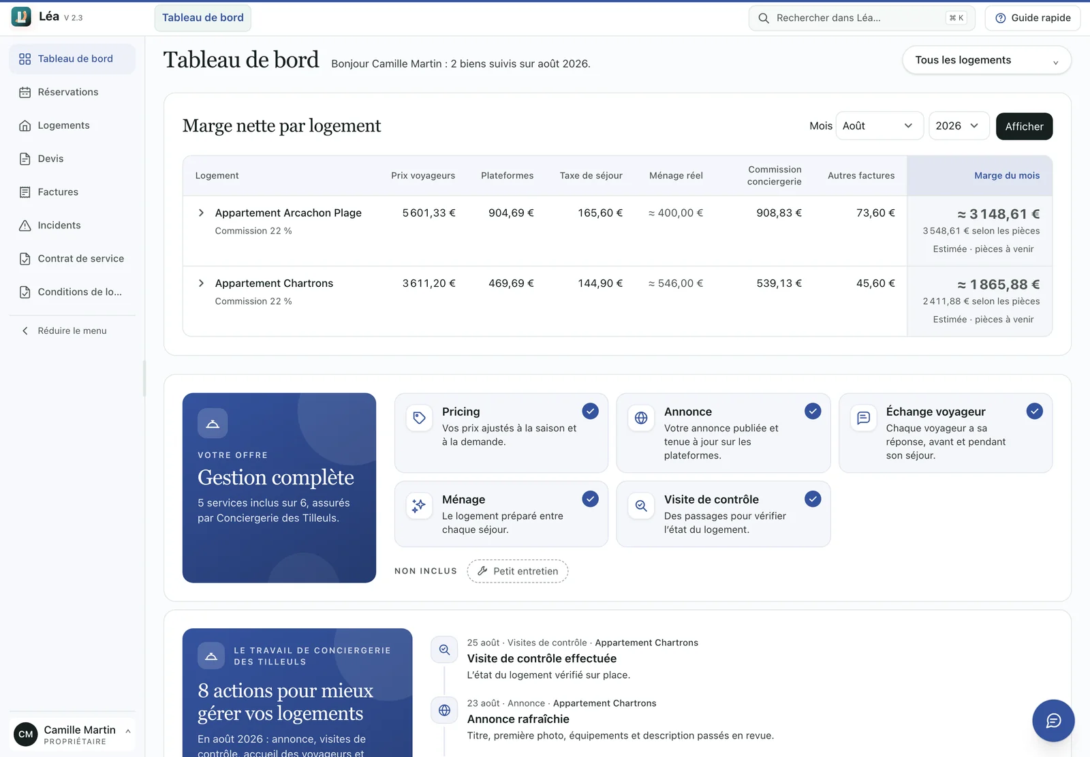1090x757 pixels.
Task: Open the floating chat bubble button
Action: coord(1053,720)
